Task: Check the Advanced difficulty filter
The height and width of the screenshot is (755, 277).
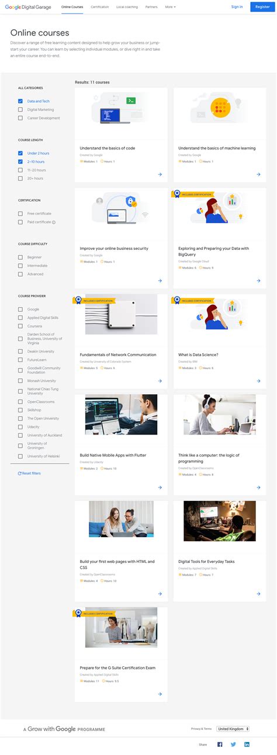Action: point(20,274)
